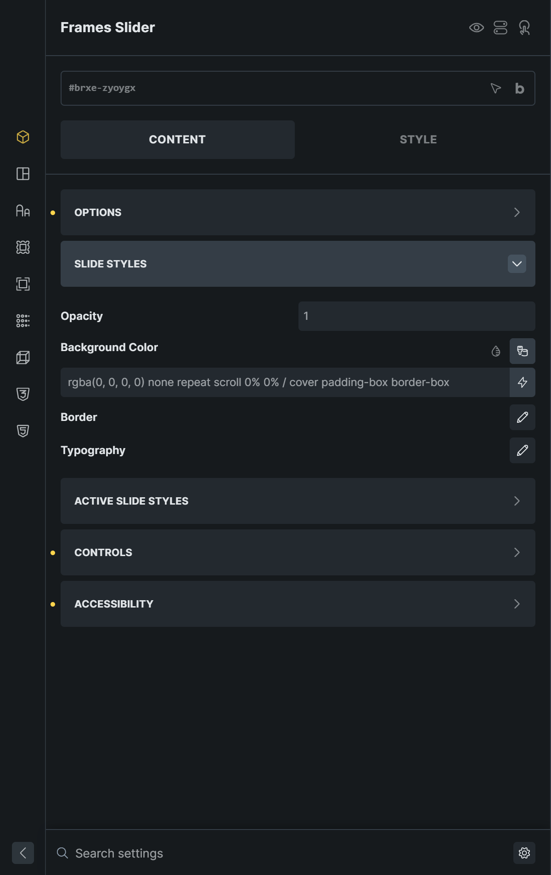Click the bracketed square icon above the dot grid

coord(23,284)
